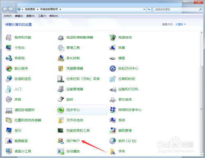Image resolution: width=205 pixels, height=158 pixels.
Task: Click the 索引选项 link
Action: pos(125,100)
